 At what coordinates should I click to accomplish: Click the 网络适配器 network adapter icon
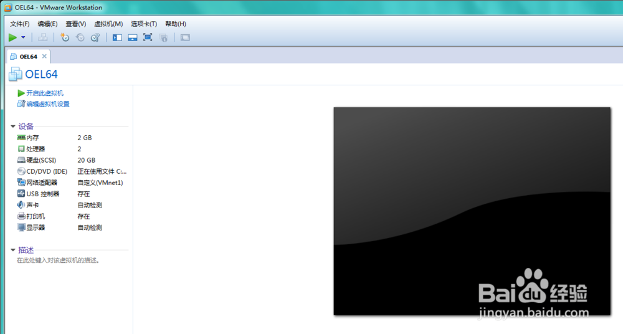(21, 182)
